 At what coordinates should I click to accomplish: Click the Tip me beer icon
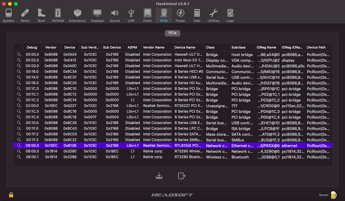pyautogui.click(x=333, y=195)
